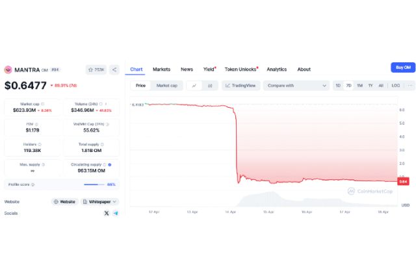Click the share icon beside watchlist
416x276 pixels.
coord(114,69)
